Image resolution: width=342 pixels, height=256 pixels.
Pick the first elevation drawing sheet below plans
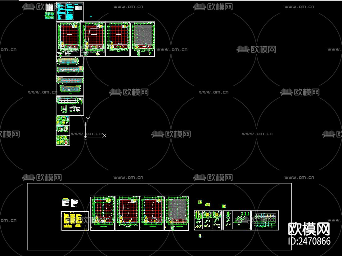70,66
